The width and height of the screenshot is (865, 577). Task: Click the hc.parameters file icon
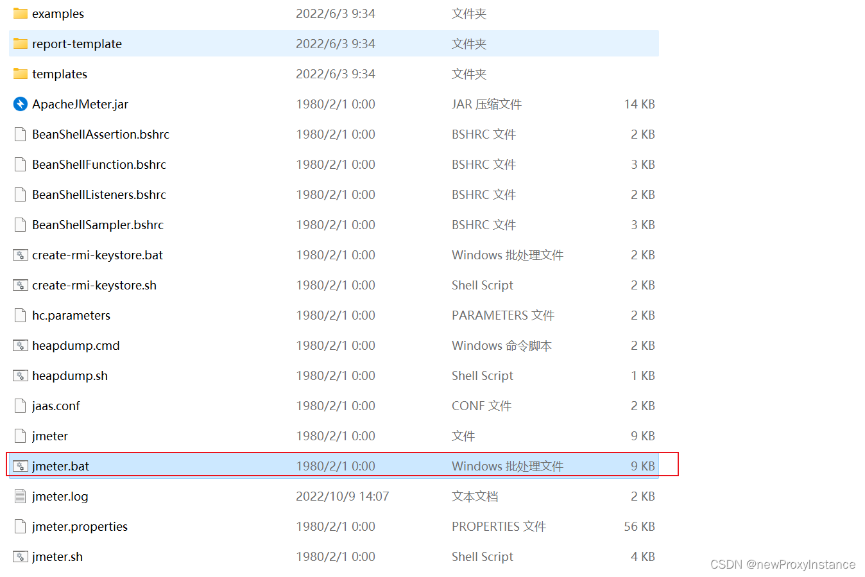(21, 315)
